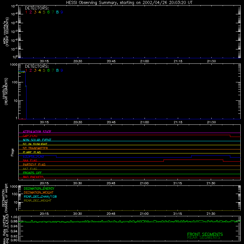Viewport: 244px width, 244px height.
Task: Click the 1000 tick on rear segments axis
Action: (14, 64)
